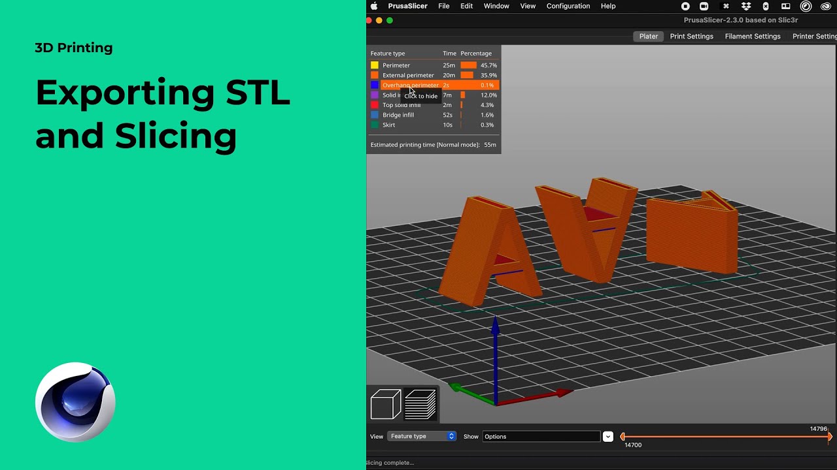Screen dimensions: 837x470
Task: Click the command key icon in menu bar
Action: pyautogui.click(x=725, y=6)
